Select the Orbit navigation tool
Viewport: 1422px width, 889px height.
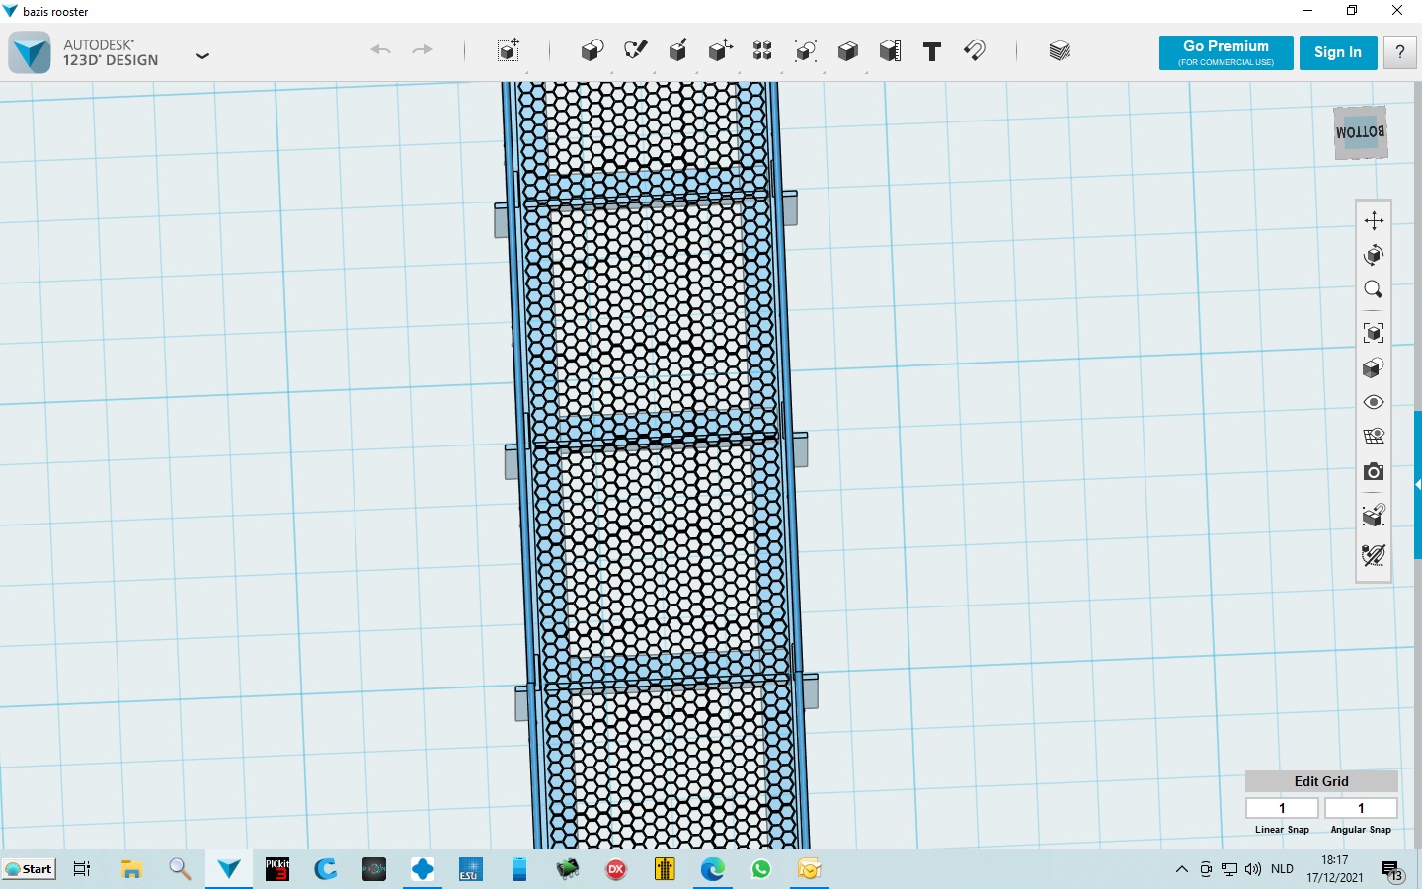1374,255
